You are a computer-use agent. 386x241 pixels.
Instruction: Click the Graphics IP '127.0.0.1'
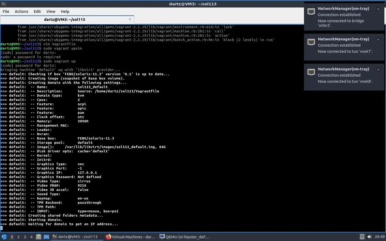(87, 173)
